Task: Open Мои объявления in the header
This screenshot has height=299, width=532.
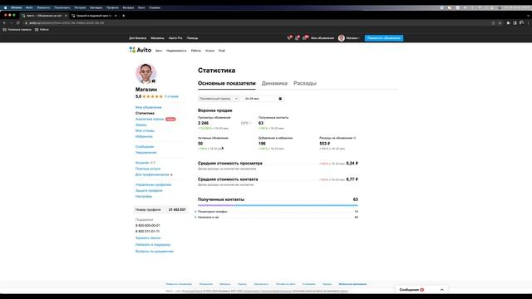Action: pyautogui.click(x=323, y=38)
